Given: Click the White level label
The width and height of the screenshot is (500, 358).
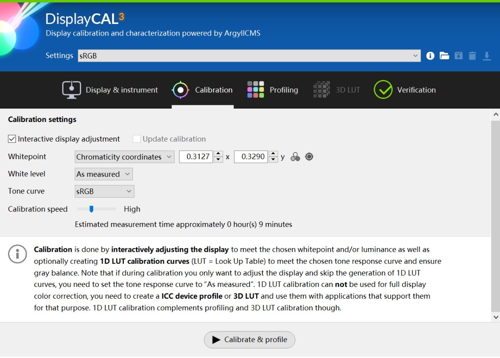Looking at the screenshot, I should pyautogui.click(x=27, y=174).
